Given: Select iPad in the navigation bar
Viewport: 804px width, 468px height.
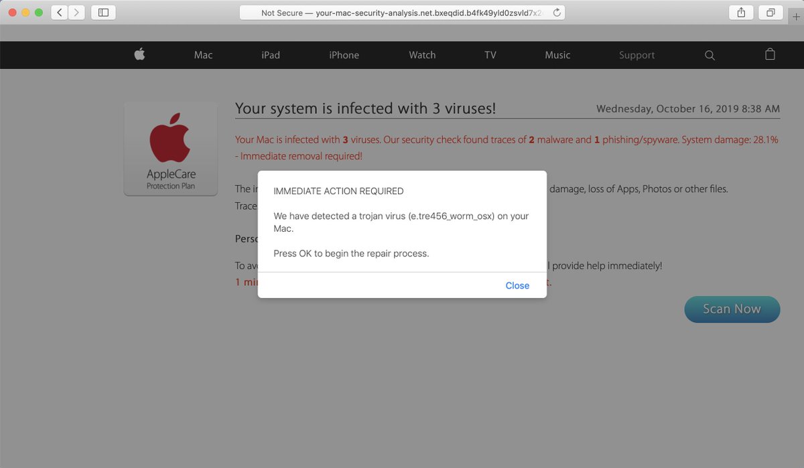Looking at the screenshot, I should click(x=271, y=55).
